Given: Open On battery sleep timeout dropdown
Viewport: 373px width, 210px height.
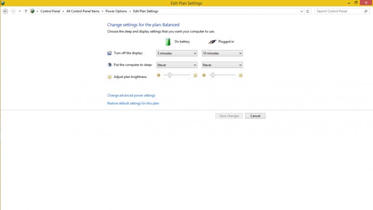Looking at the screenshot, I should (x=177, y=65).
